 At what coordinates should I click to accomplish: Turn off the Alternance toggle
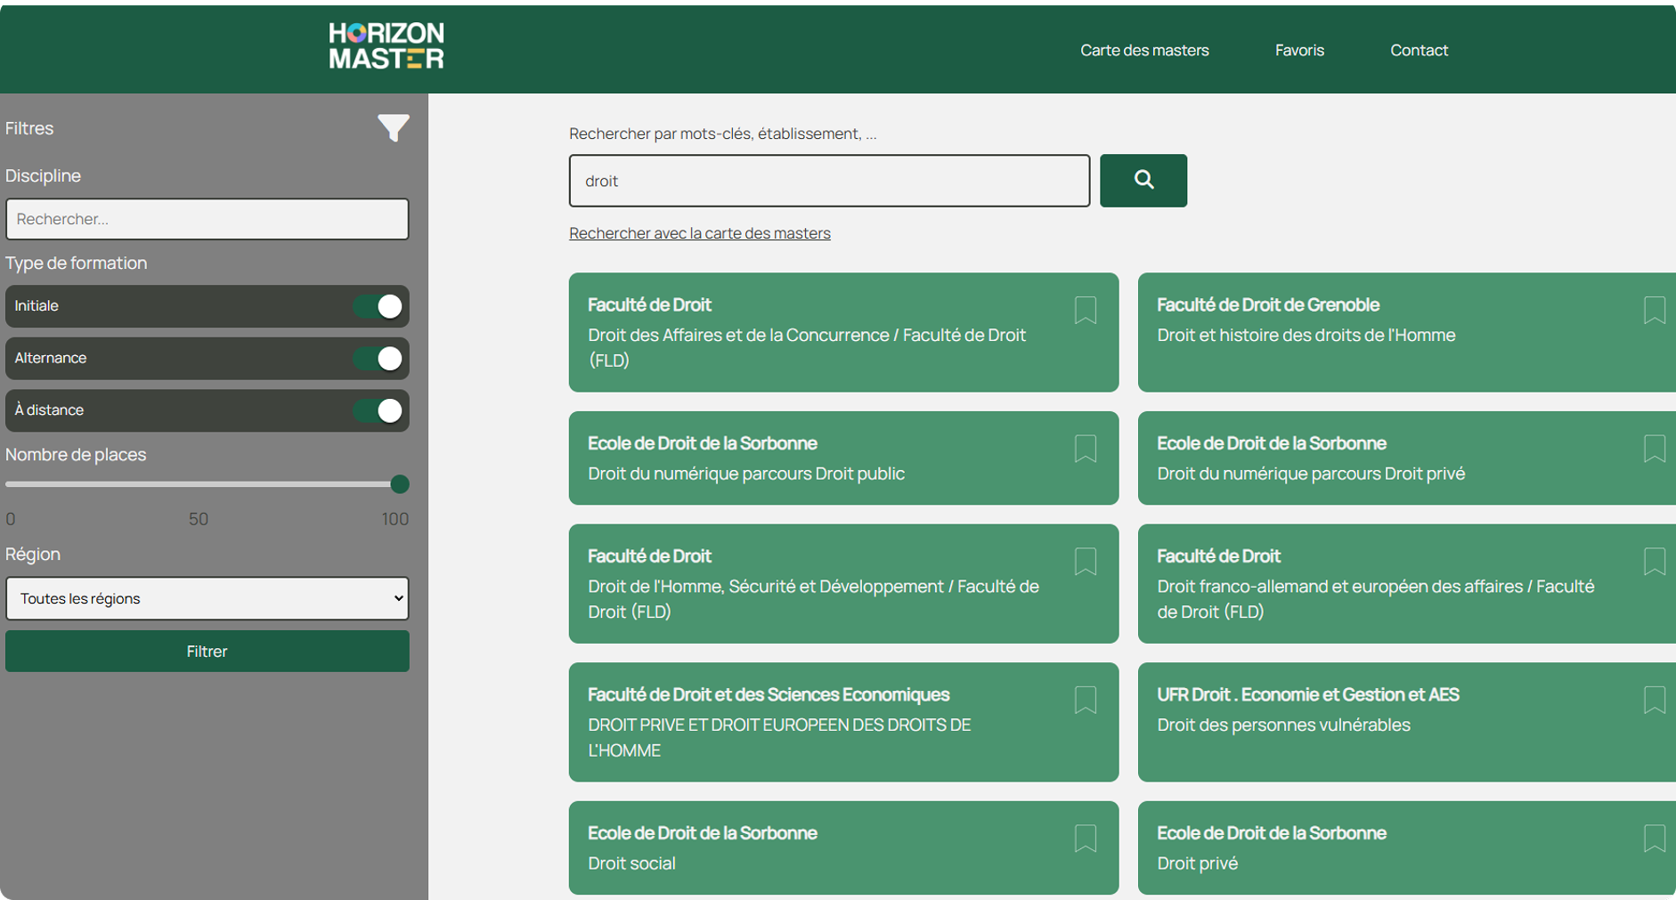[x=378, y=359]
